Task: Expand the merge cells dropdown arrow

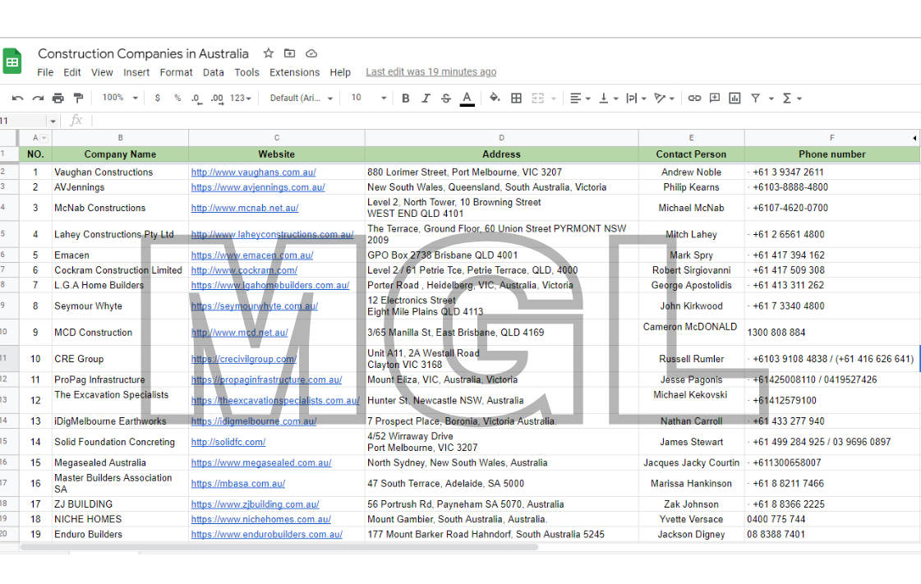Action: 553,99
